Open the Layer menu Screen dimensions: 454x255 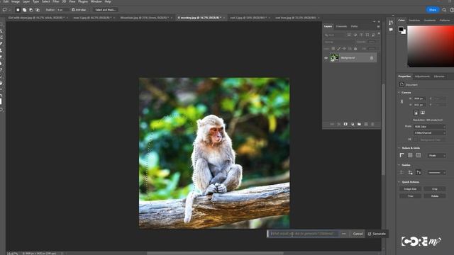(26, 1)
